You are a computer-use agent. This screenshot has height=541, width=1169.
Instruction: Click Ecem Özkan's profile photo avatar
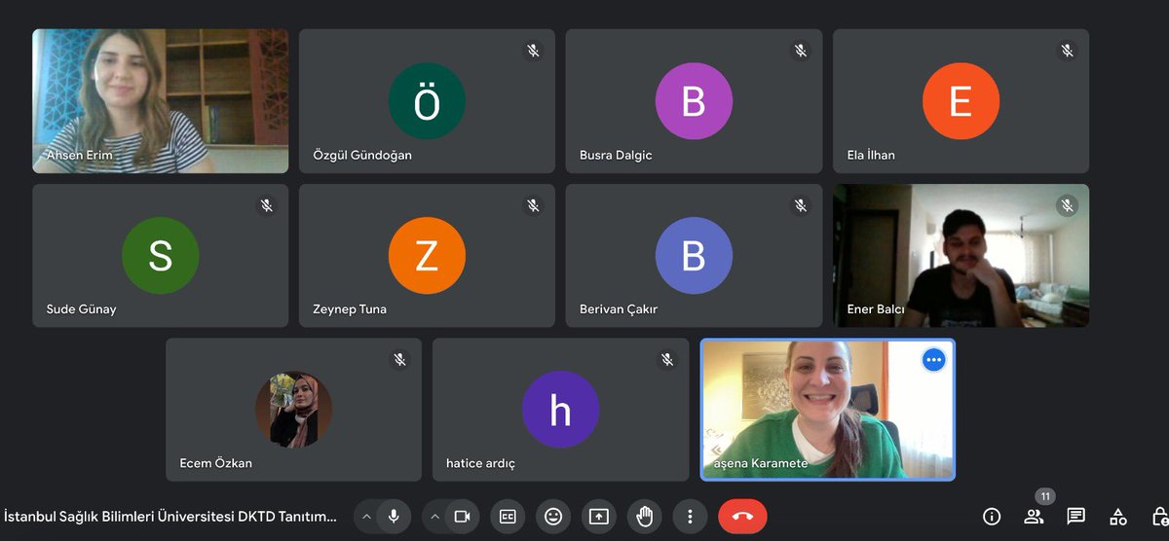(293, 410)
